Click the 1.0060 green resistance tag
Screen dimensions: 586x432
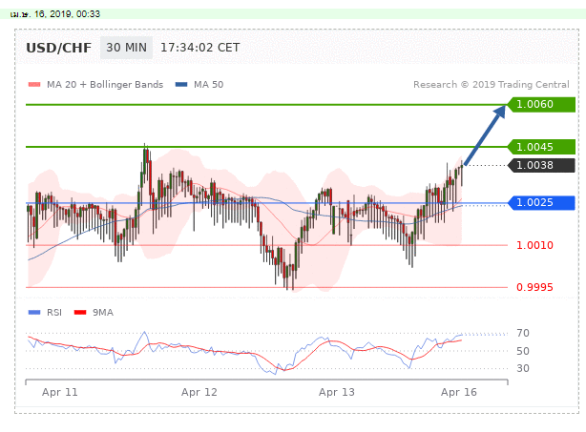(541, 104)
